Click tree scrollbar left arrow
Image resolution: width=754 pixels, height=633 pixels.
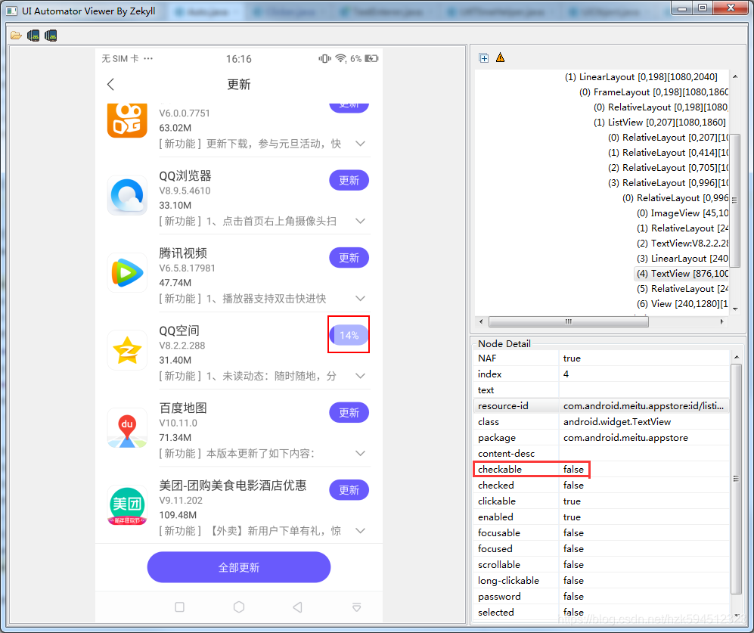[x=481, y=321]
